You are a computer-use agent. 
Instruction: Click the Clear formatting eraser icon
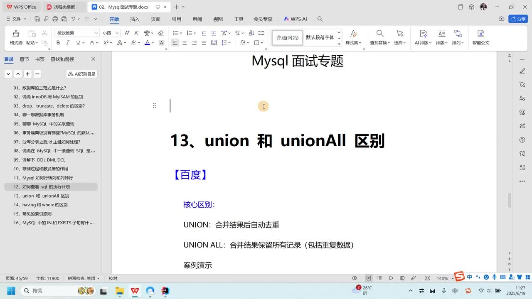coord(161,33)
